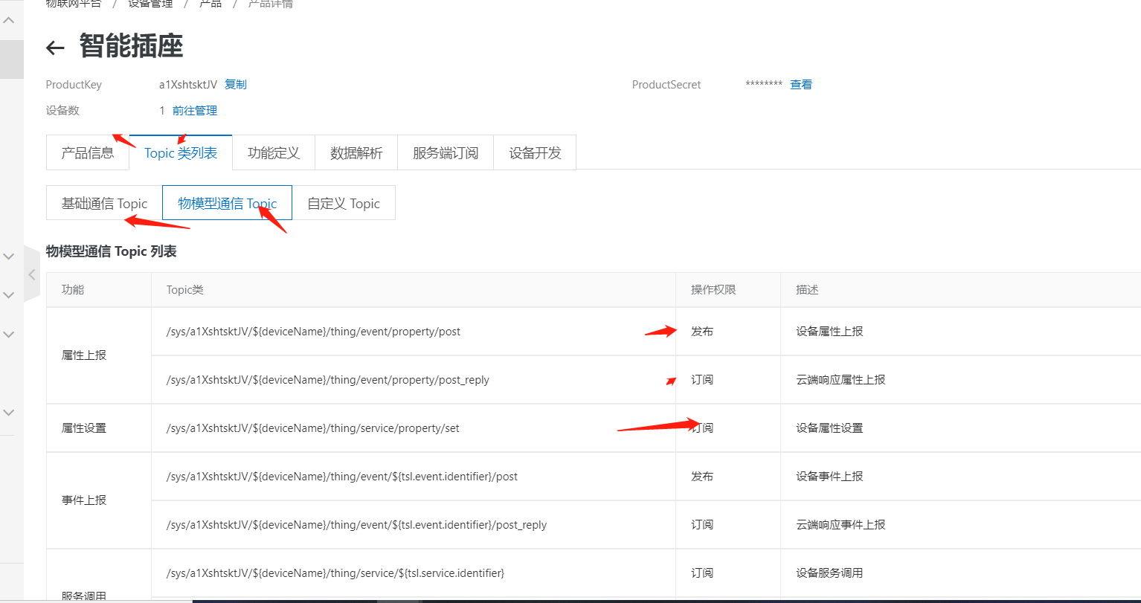Image resolution: width=1141 pixels, height=603 pixels.
Task: Select the 物模型通信 Topic sub-tab
Action: [x=227, y=203]
